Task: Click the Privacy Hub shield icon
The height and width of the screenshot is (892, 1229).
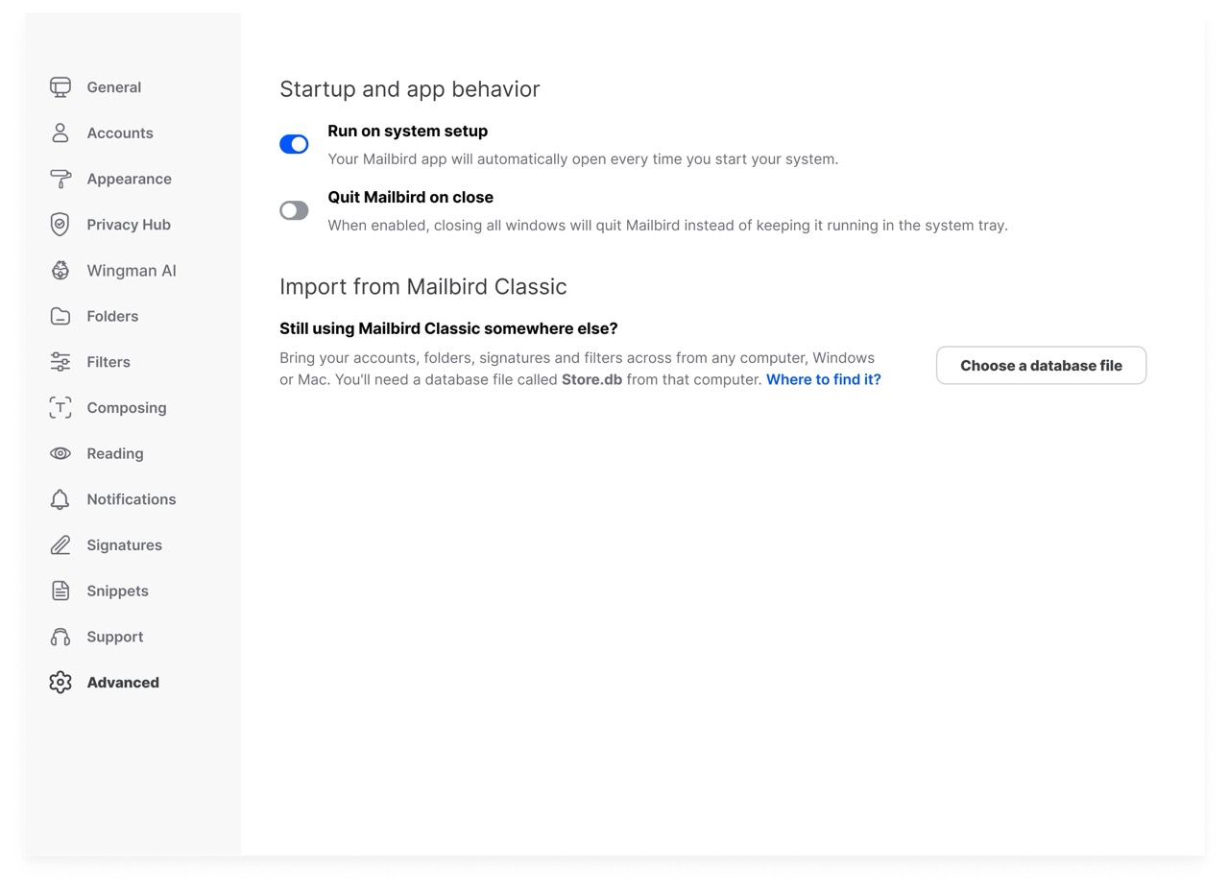Action: [60, 225]
